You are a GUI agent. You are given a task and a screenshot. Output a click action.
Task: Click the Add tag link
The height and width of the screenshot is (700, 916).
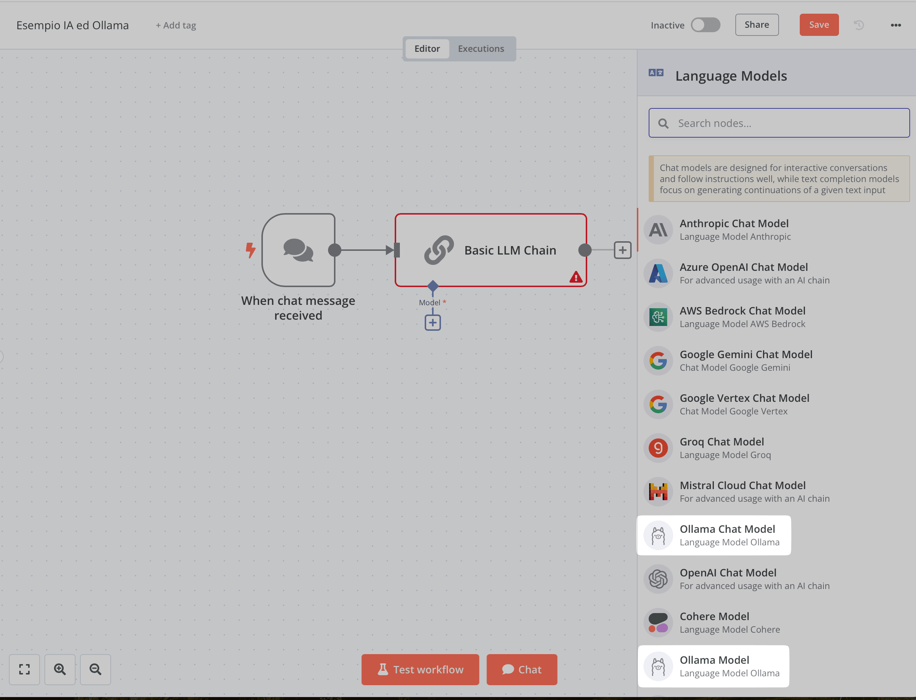click(x=176, y=26)
